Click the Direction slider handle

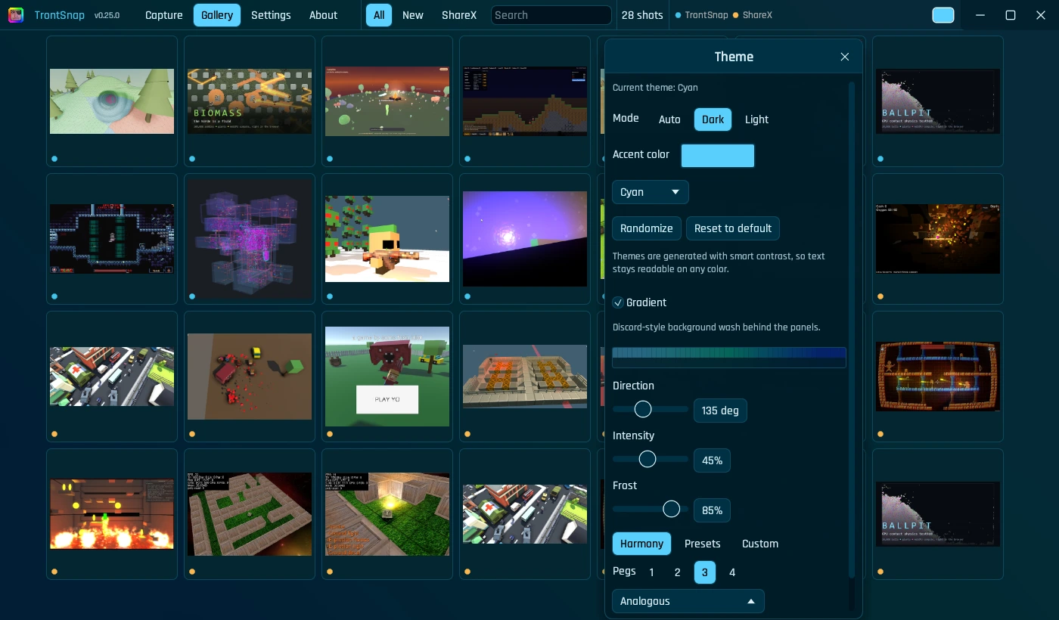point(643,409)
